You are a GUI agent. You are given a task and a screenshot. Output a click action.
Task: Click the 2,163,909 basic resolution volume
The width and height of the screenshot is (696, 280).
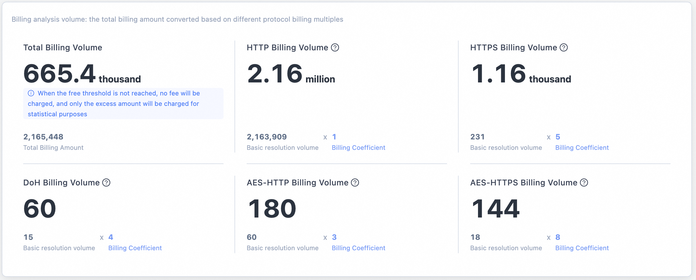pyautogui.click(x=267, y=137)
